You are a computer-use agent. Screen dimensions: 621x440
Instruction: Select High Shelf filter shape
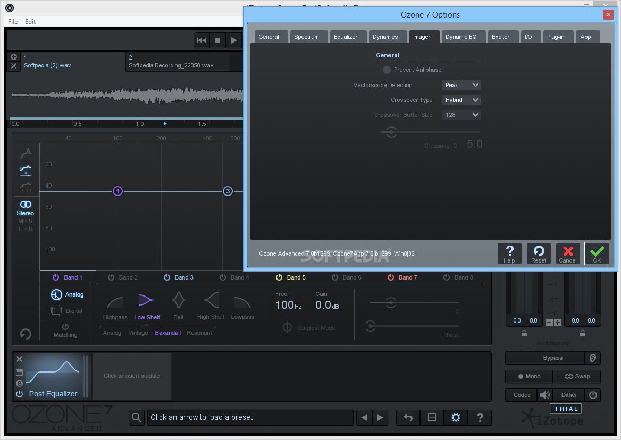(211, 306)
